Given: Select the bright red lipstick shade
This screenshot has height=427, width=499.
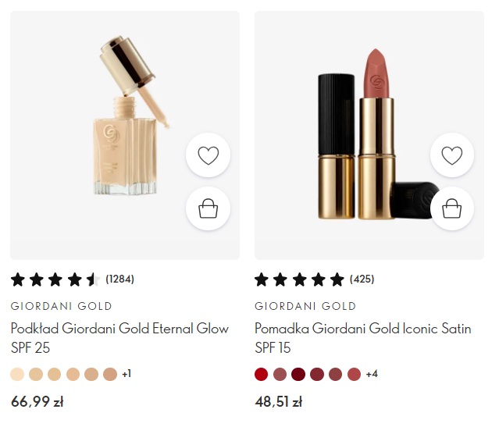Looking at the screenshot, I should point(262,374).
